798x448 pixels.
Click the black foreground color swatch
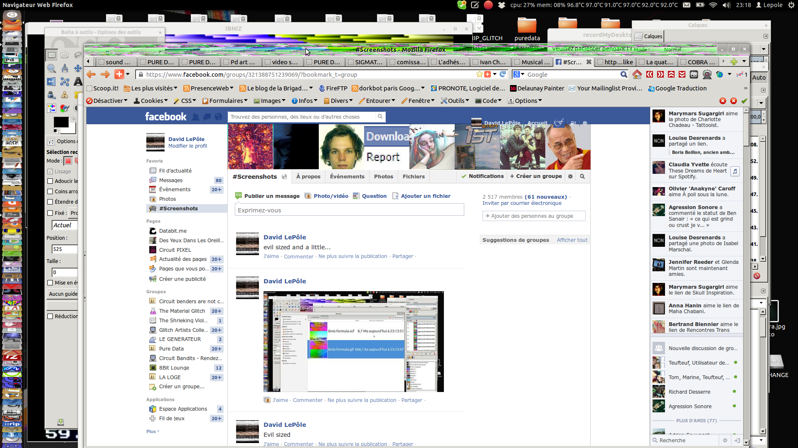[x=61, y=122]
